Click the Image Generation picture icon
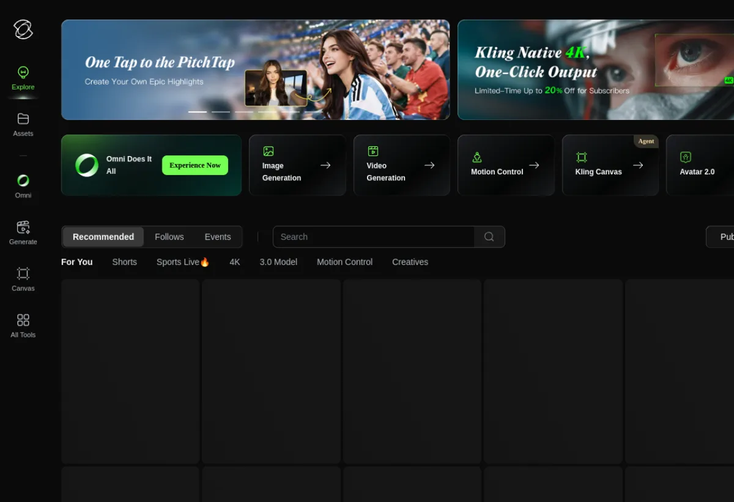This screenshot has height=502, width=734. pyautogui.click(x=268, y=151)
